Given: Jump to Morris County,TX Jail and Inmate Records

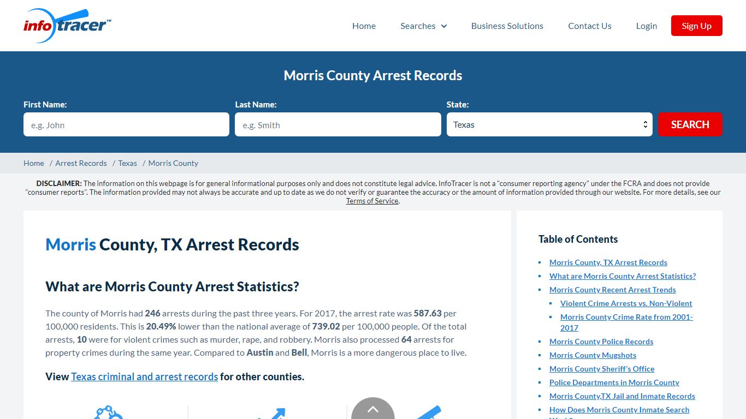Looking at the screenshot, I should point(623,396).
